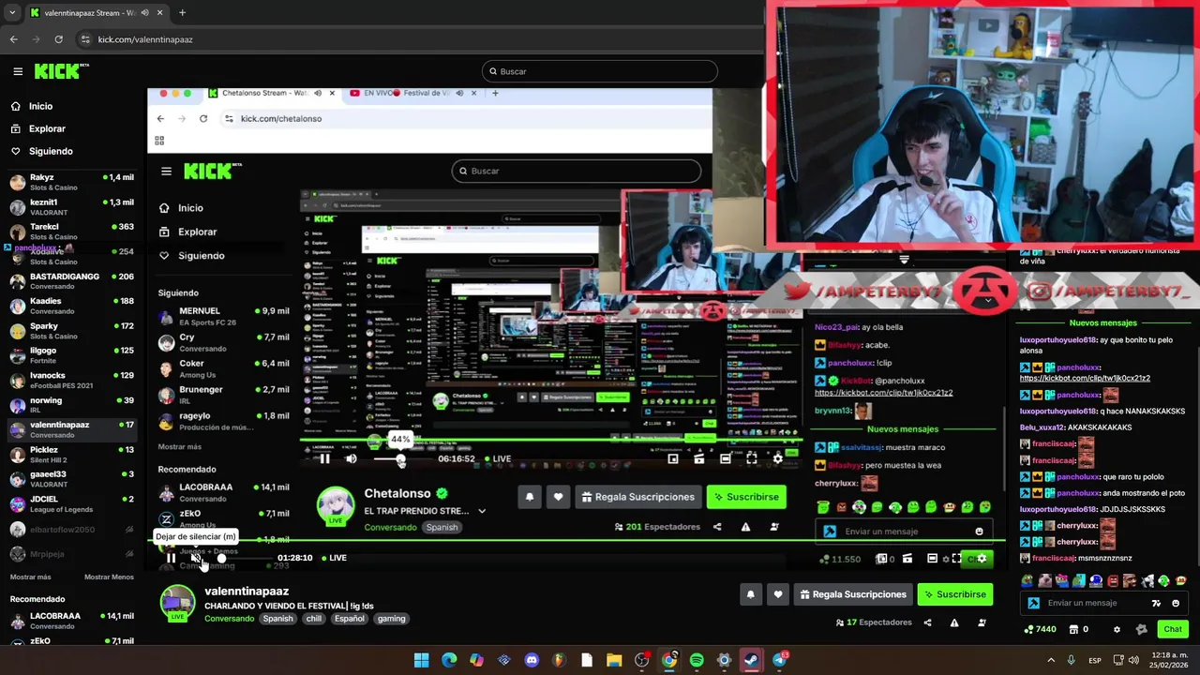Screen dimensions: 1200x675
Task: Click valenntinapaaz channel avatar below video
Action: click(177, 603)
